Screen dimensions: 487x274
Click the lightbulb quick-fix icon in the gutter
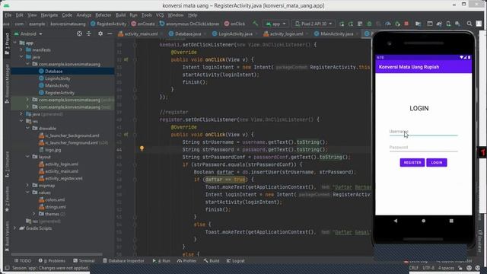[x=142, y=149]
